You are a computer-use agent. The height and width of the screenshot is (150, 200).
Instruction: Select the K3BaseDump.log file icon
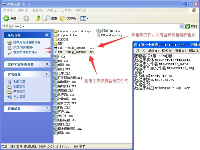tap(98, 35)
